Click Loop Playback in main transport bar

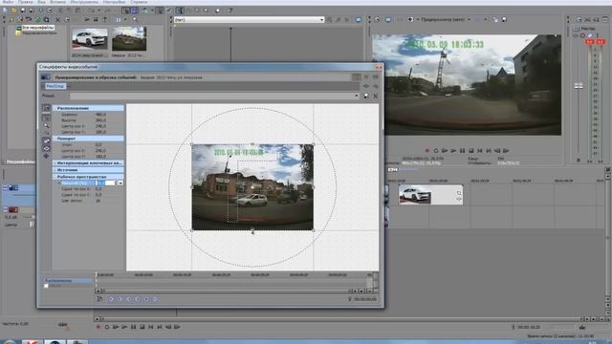(x=107, y=327)
